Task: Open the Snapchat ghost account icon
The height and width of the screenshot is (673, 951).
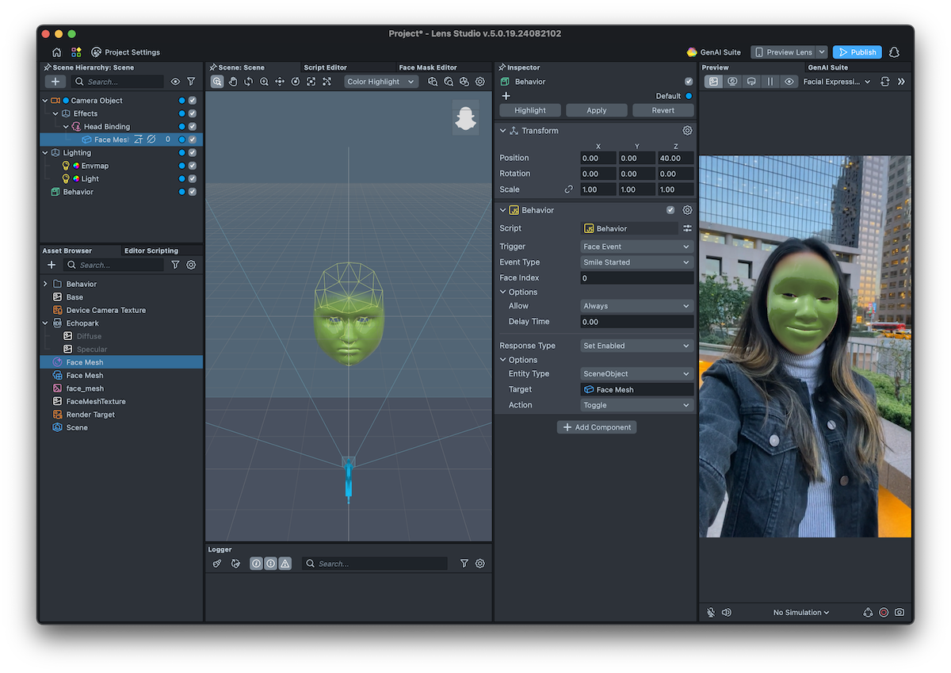Action: pos(894,52)
